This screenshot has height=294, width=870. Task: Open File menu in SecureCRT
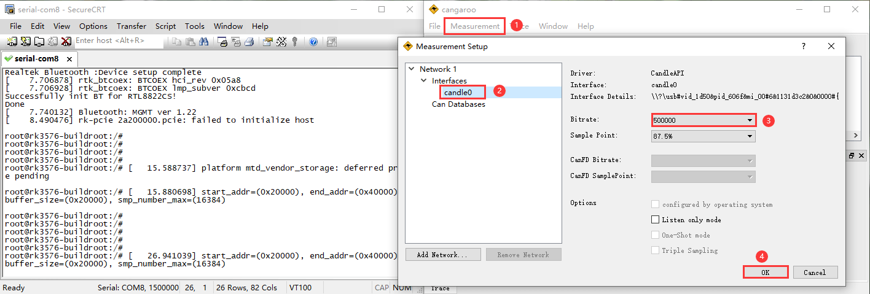tap(15, 26)
